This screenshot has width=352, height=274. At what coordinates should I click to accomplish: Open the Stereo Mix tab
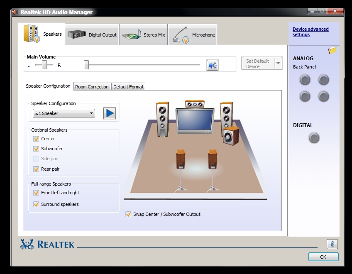[x=144, y=35]
